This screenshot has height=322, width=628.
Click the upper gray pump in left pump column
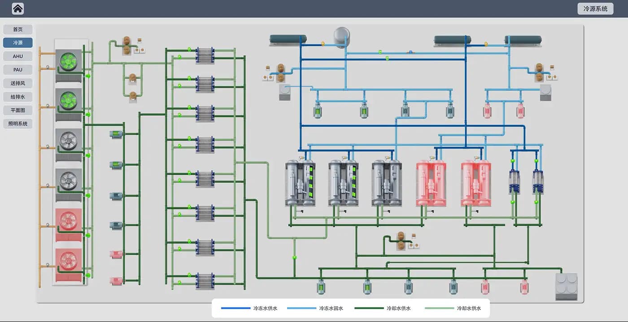pos(116,196)
